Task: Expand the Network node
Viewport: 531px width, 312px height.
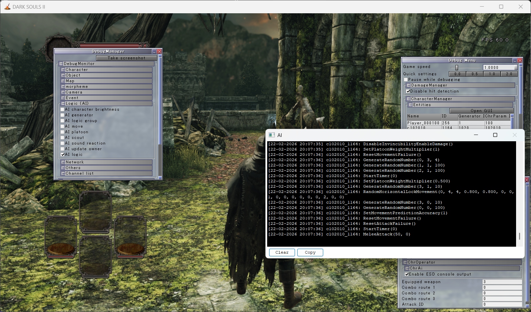Action: [x=63, y=162]
